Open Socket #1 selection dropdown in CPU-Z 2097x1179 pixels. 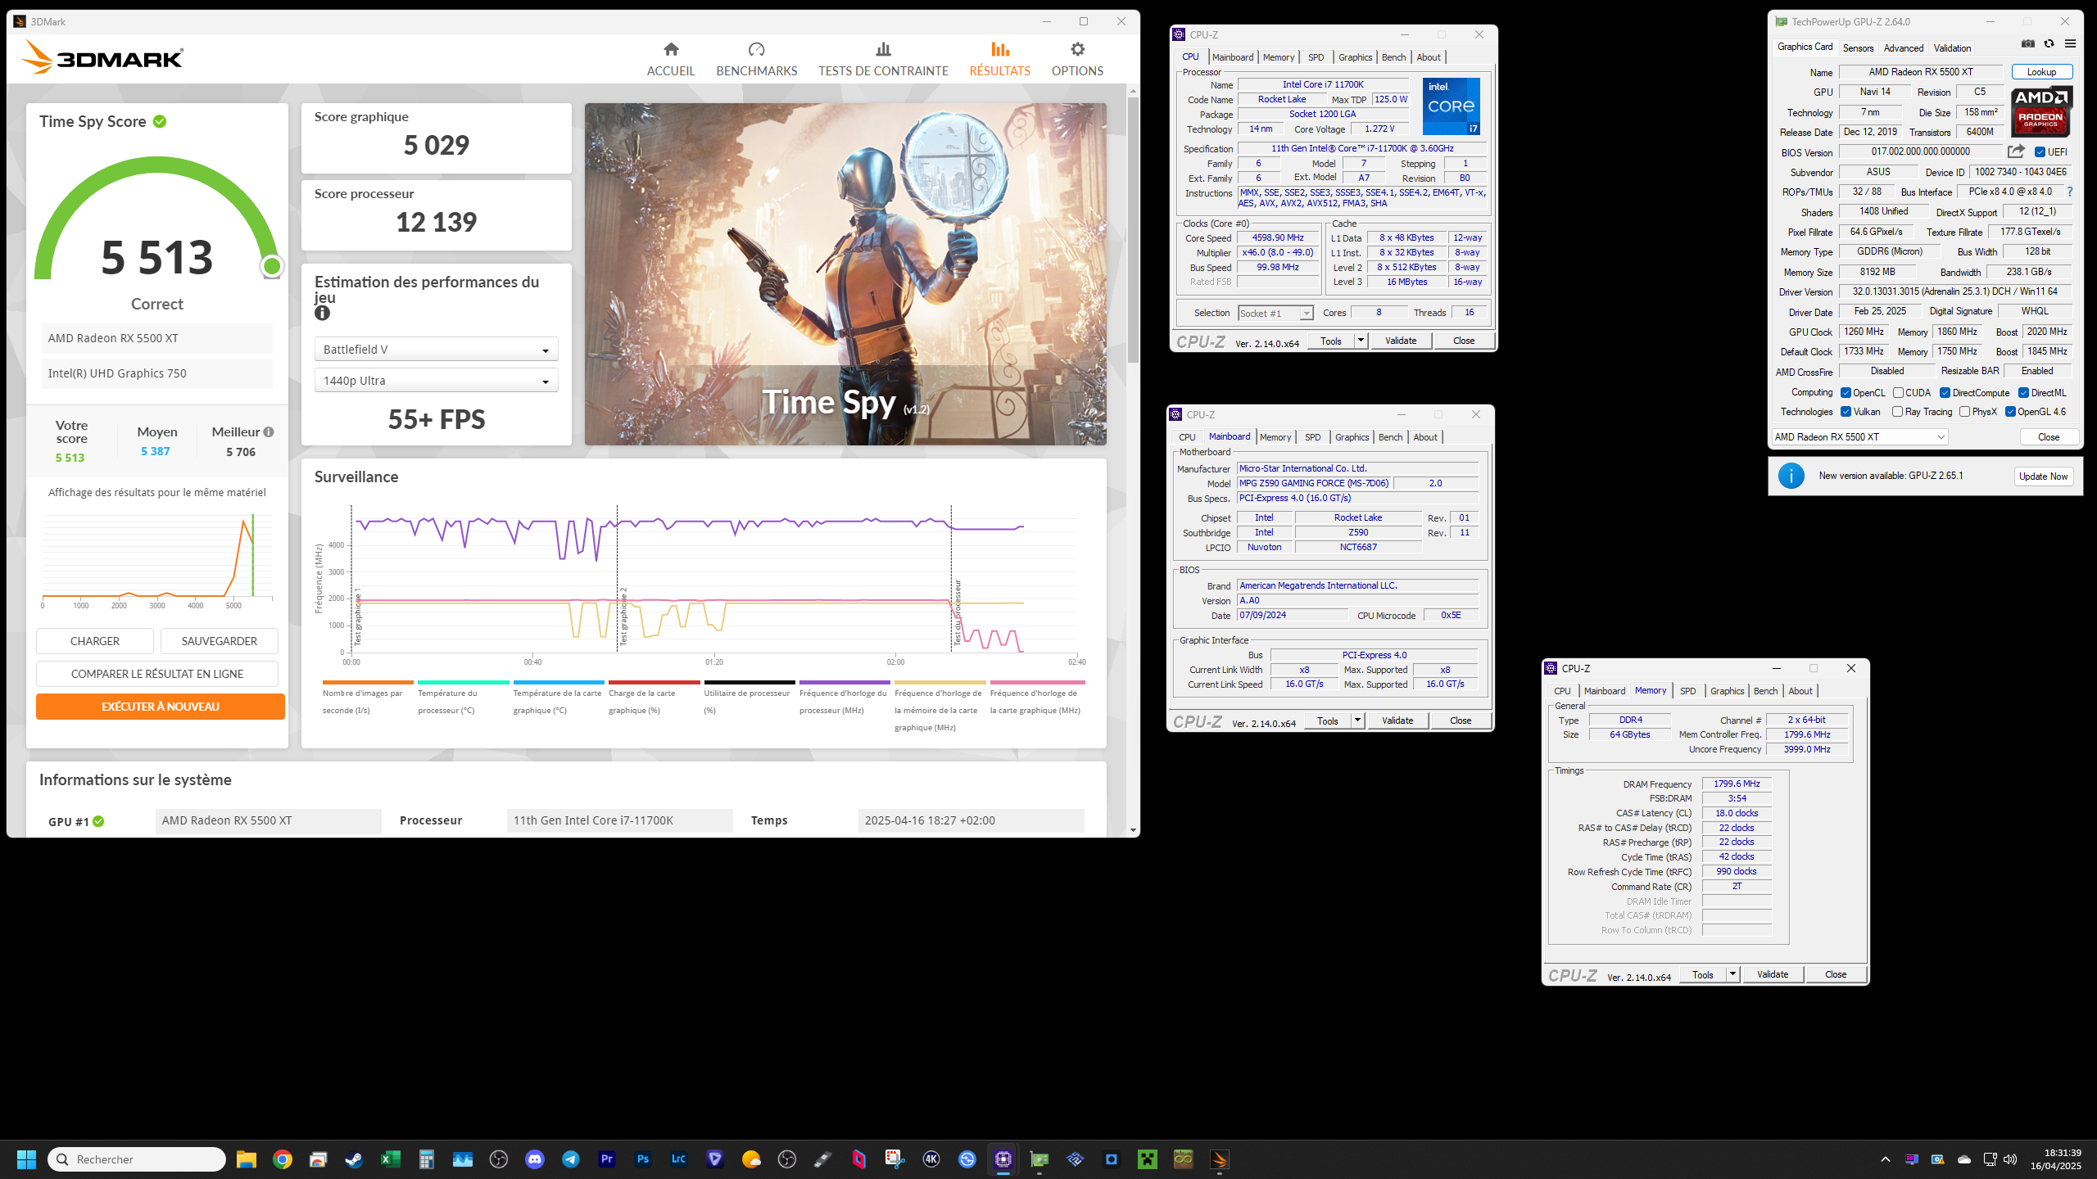coord(1275,314)
